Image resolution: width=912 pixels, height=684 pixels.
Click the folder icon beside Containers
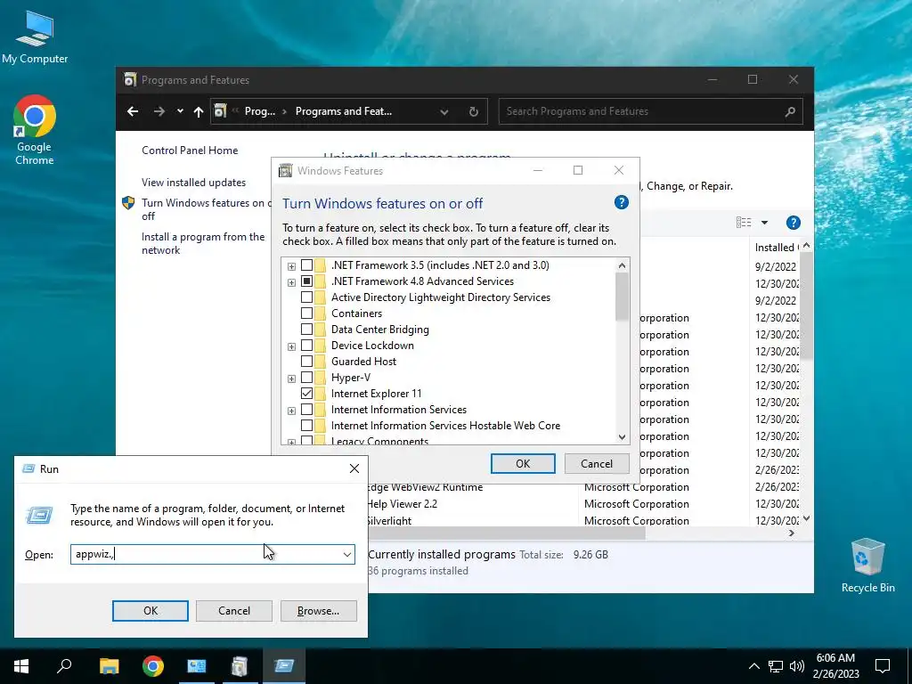point(320,313)
